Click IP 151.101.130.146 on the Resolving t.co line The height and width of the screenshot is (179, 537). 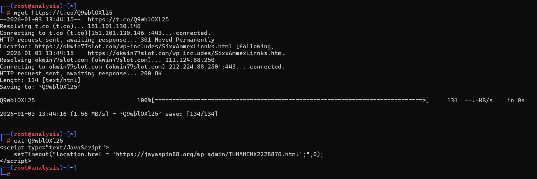pyautogui.click(x=114, y=26)
